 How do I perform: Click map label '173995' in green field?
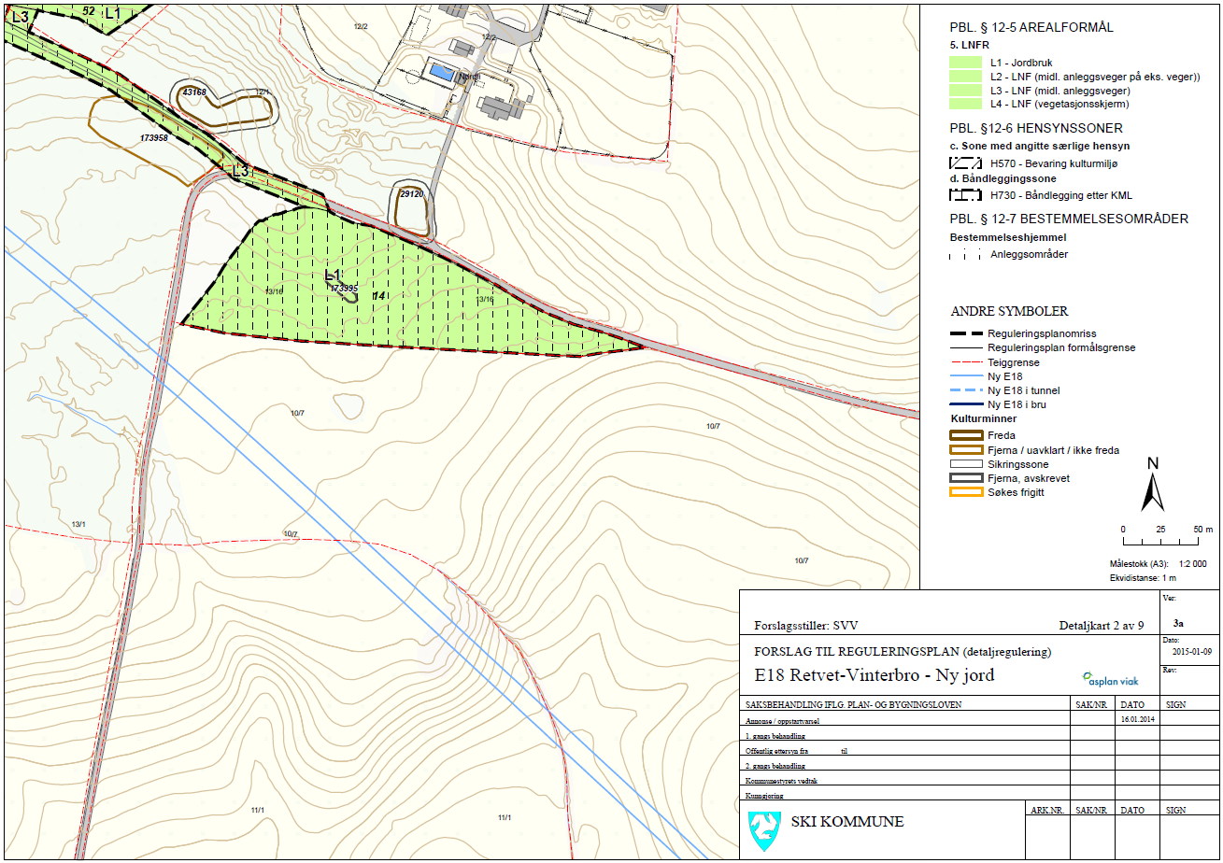(345, 289)
